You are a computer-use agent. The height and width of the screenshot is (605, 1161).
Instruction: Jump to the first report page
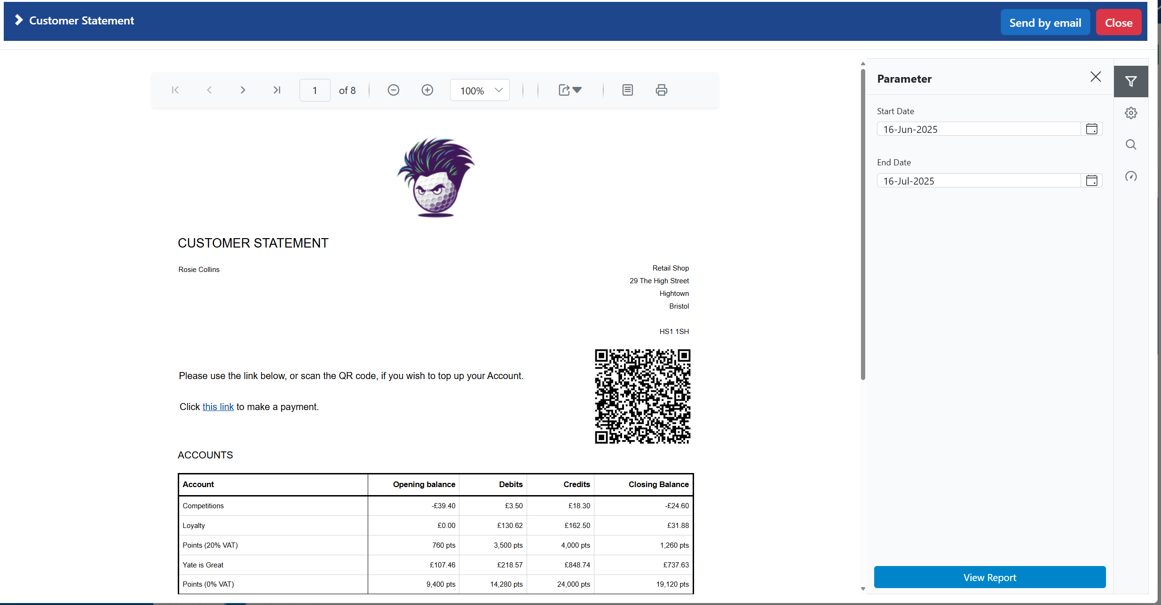175,90
